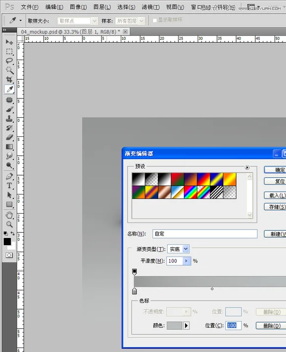Select the Dodge tool
This screenshot has height=352, width=286.
click(9, 165)
